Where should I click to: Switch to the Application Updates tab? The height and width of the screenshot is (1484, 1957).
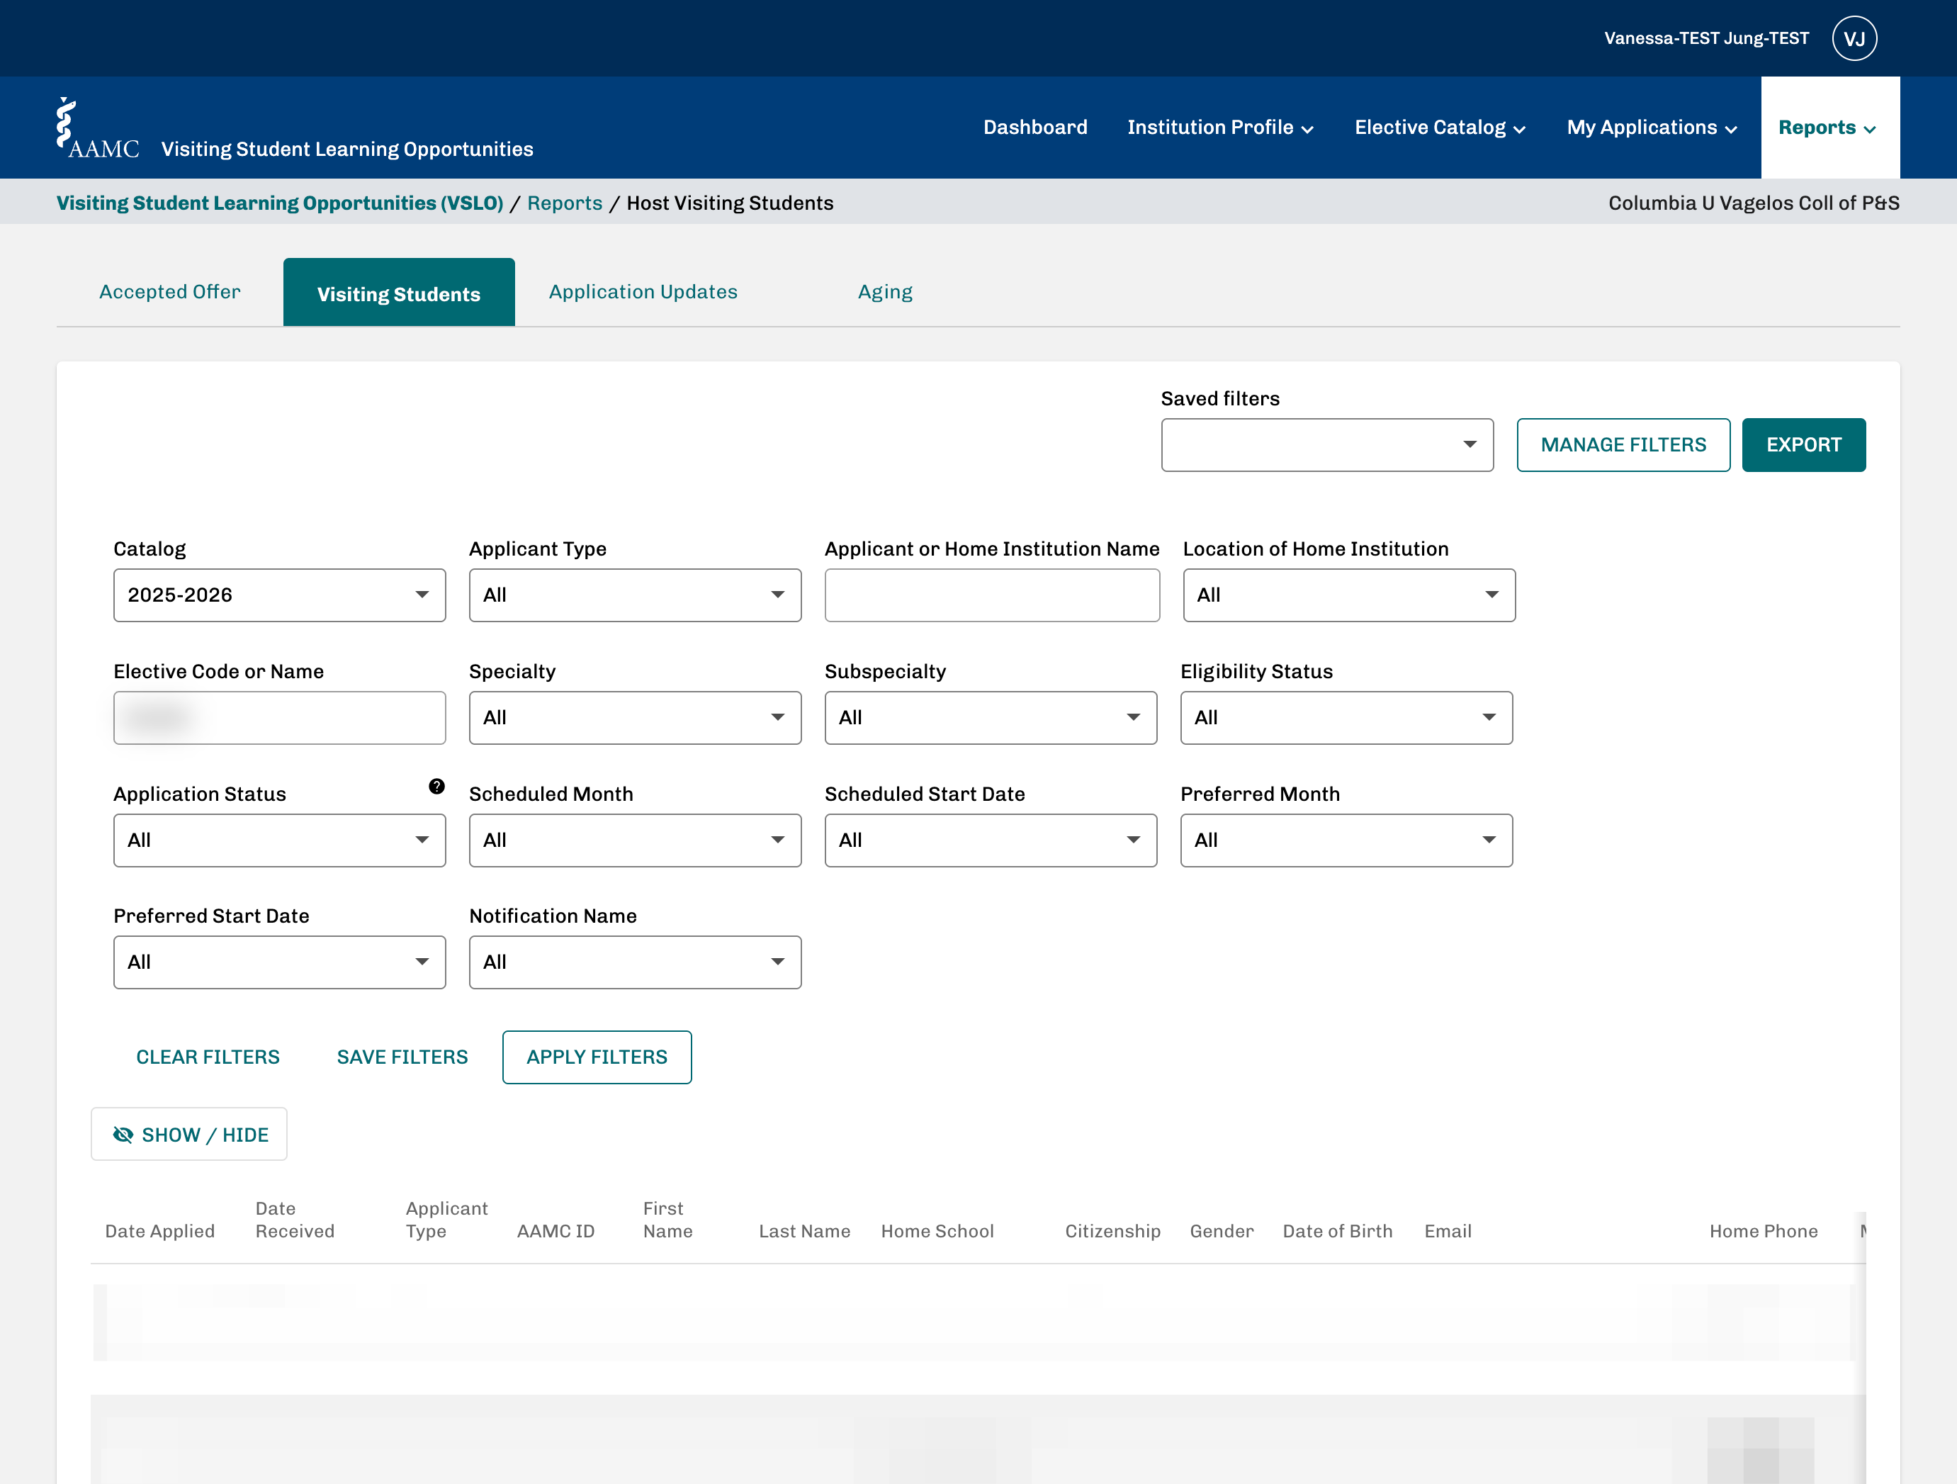(x=643, y=292)
